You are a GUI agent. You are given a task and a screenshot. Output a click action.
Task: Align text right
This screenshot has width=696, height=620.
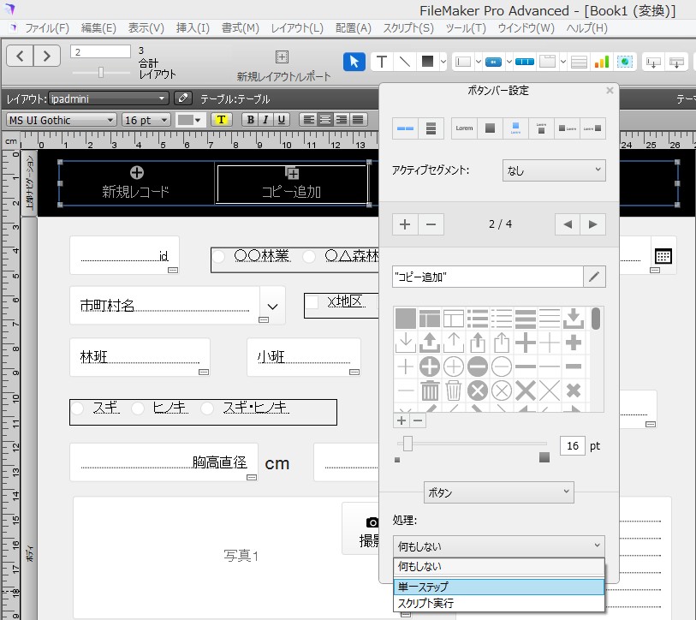pyautogui.click(x=342, y=120)
